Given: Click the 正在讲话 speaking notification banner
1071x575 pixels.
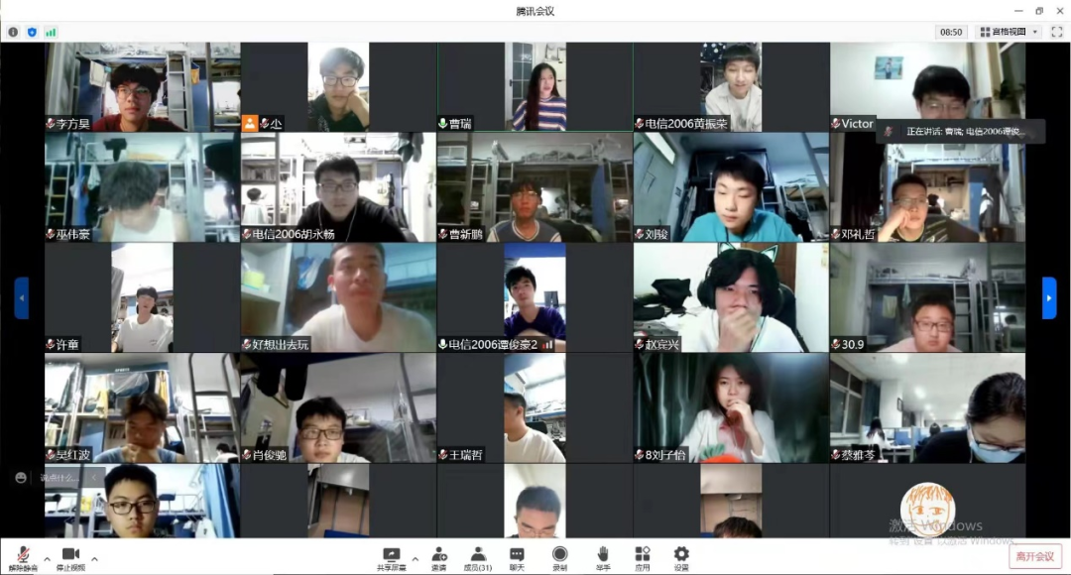Looking at the screenshot, I should point(960,131).
